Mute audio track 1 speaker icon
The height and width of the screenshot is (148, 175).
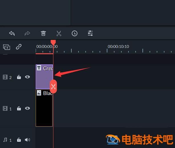pos(27,140)
